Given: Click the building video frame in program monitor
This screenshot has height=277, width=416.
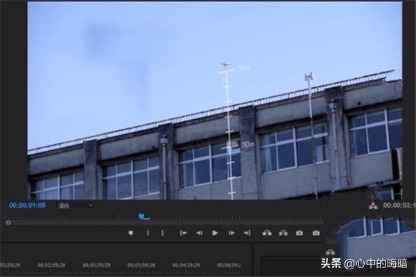Looking at the screenshot, I should [x=215, y=100].
